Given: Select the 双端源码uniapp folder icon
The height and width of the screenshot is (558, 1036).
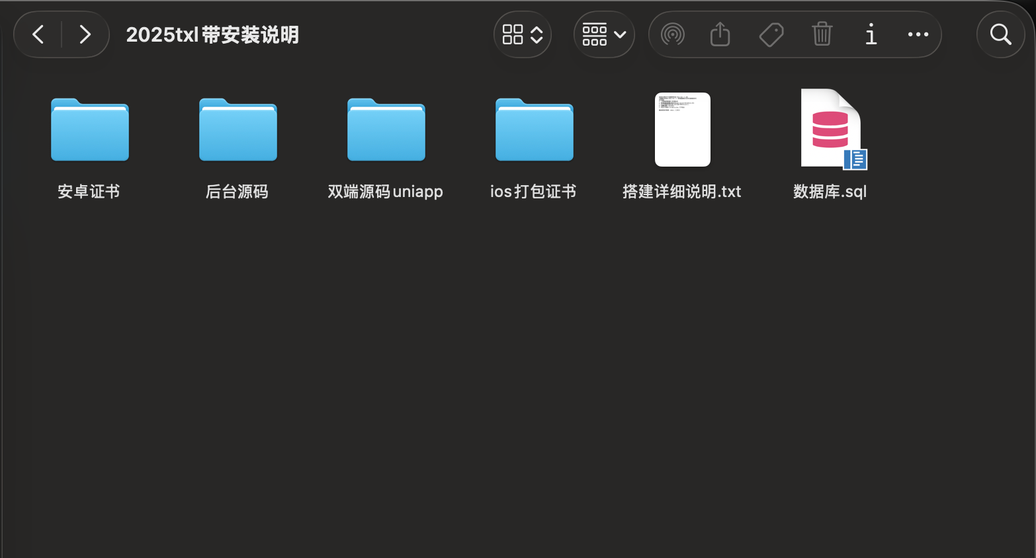Looking at the screenshot, I should point(386,130).
